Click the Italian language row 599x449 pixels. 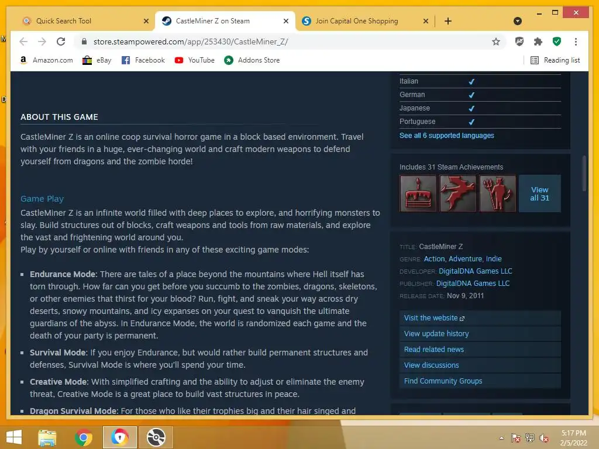click(x=480, y=81)
